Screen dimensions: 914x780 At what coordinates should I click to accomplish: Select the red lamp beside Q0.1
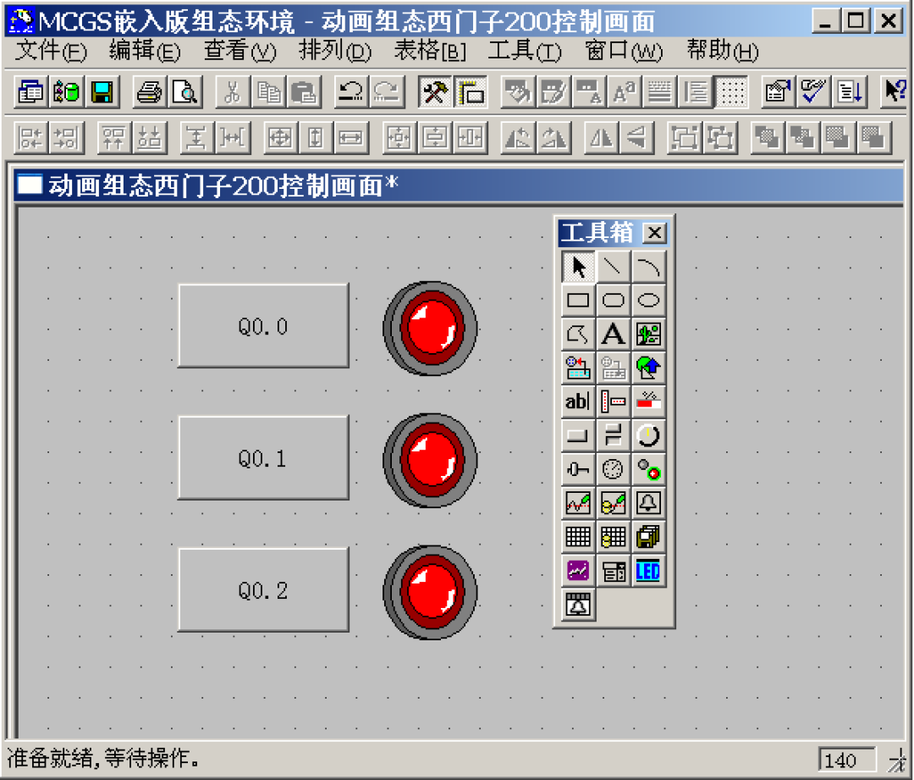430,461
